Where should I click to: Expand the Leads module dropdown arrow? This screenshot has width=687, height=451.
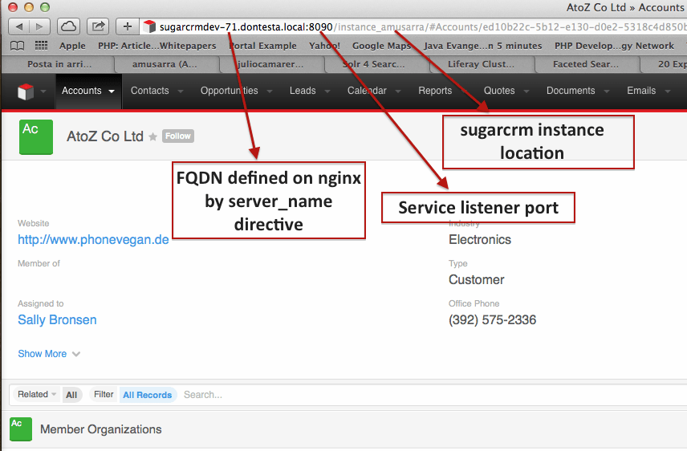click(x=327, y=91)
